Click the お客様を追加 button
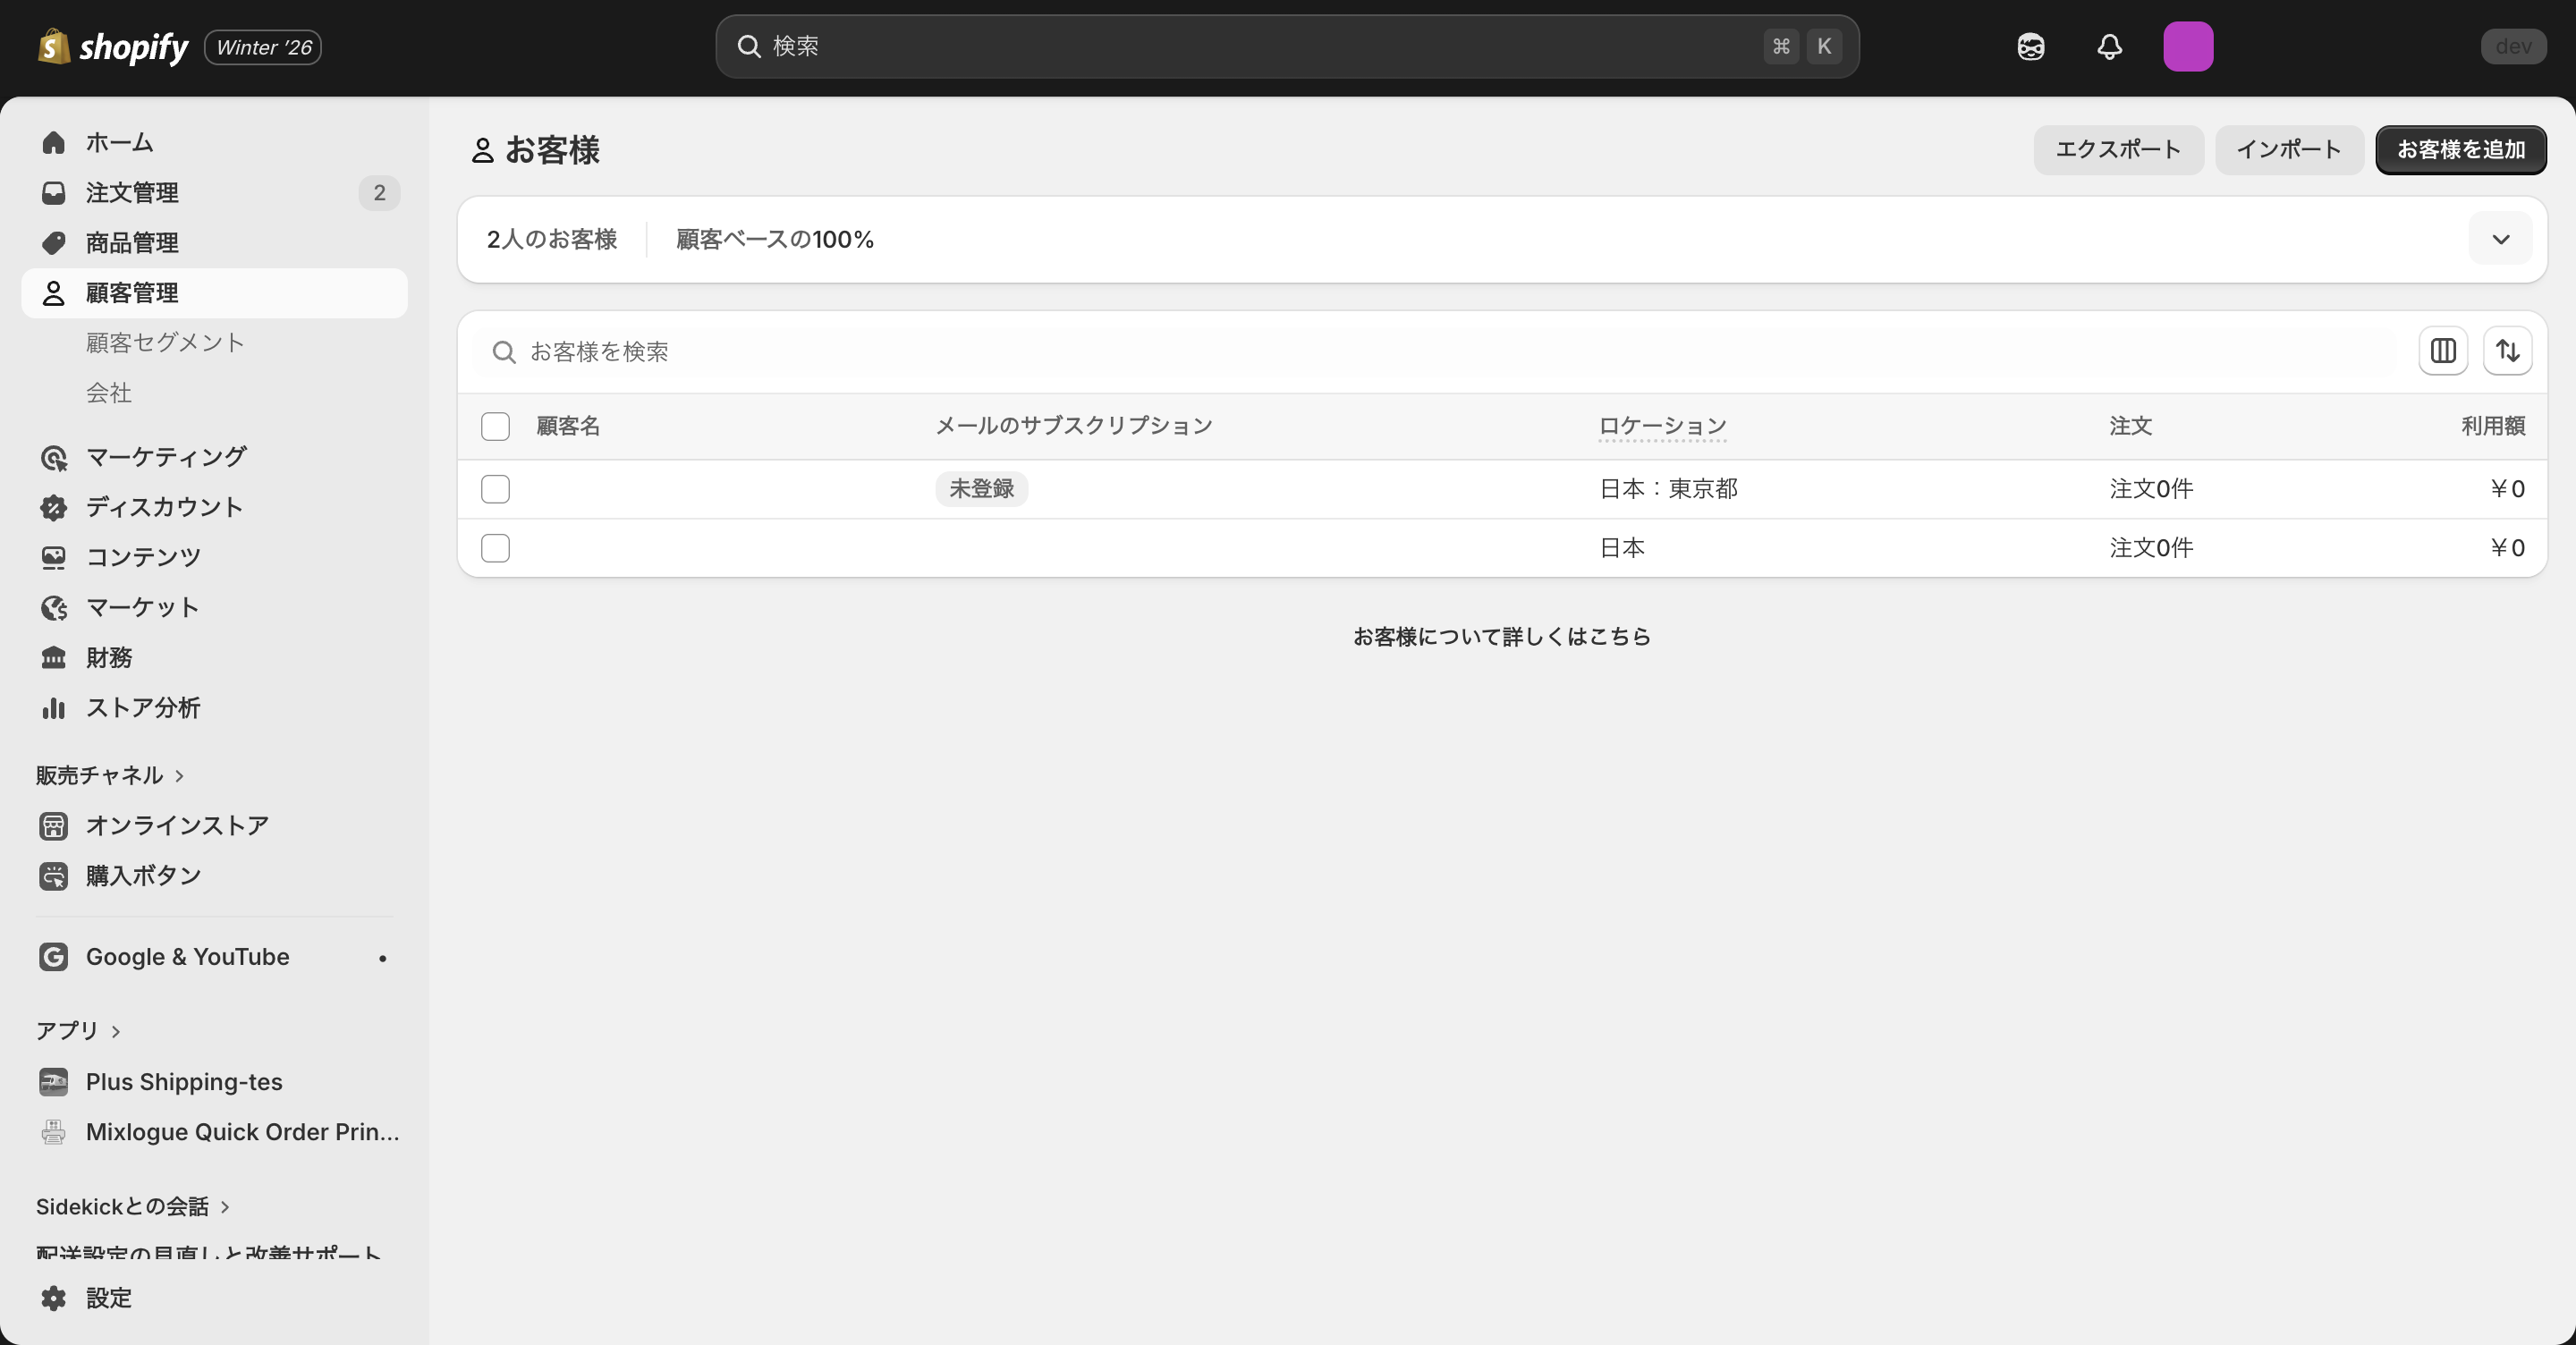This screenshot has height=1345, width=2576. (2461, 150)
